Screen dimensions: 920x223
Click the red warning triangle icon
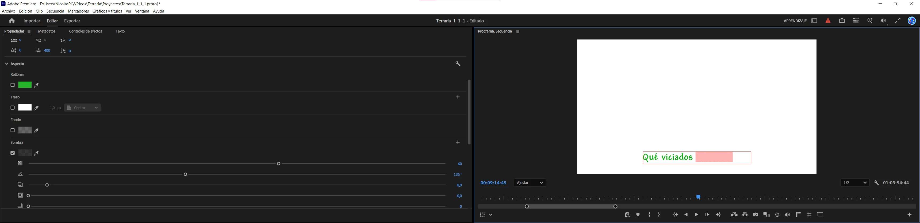[828, 21]
